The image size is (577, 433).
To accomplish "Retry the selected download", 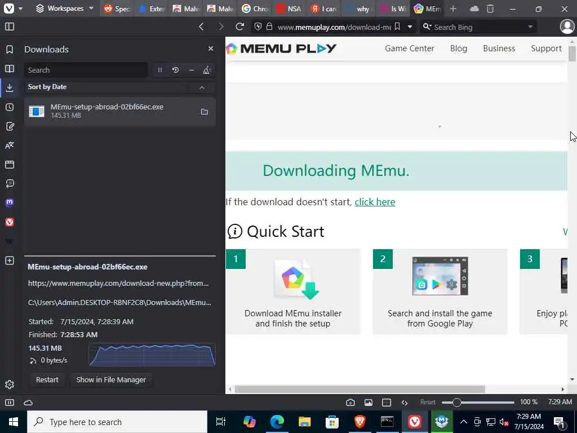I will click(x=176, y=70).
